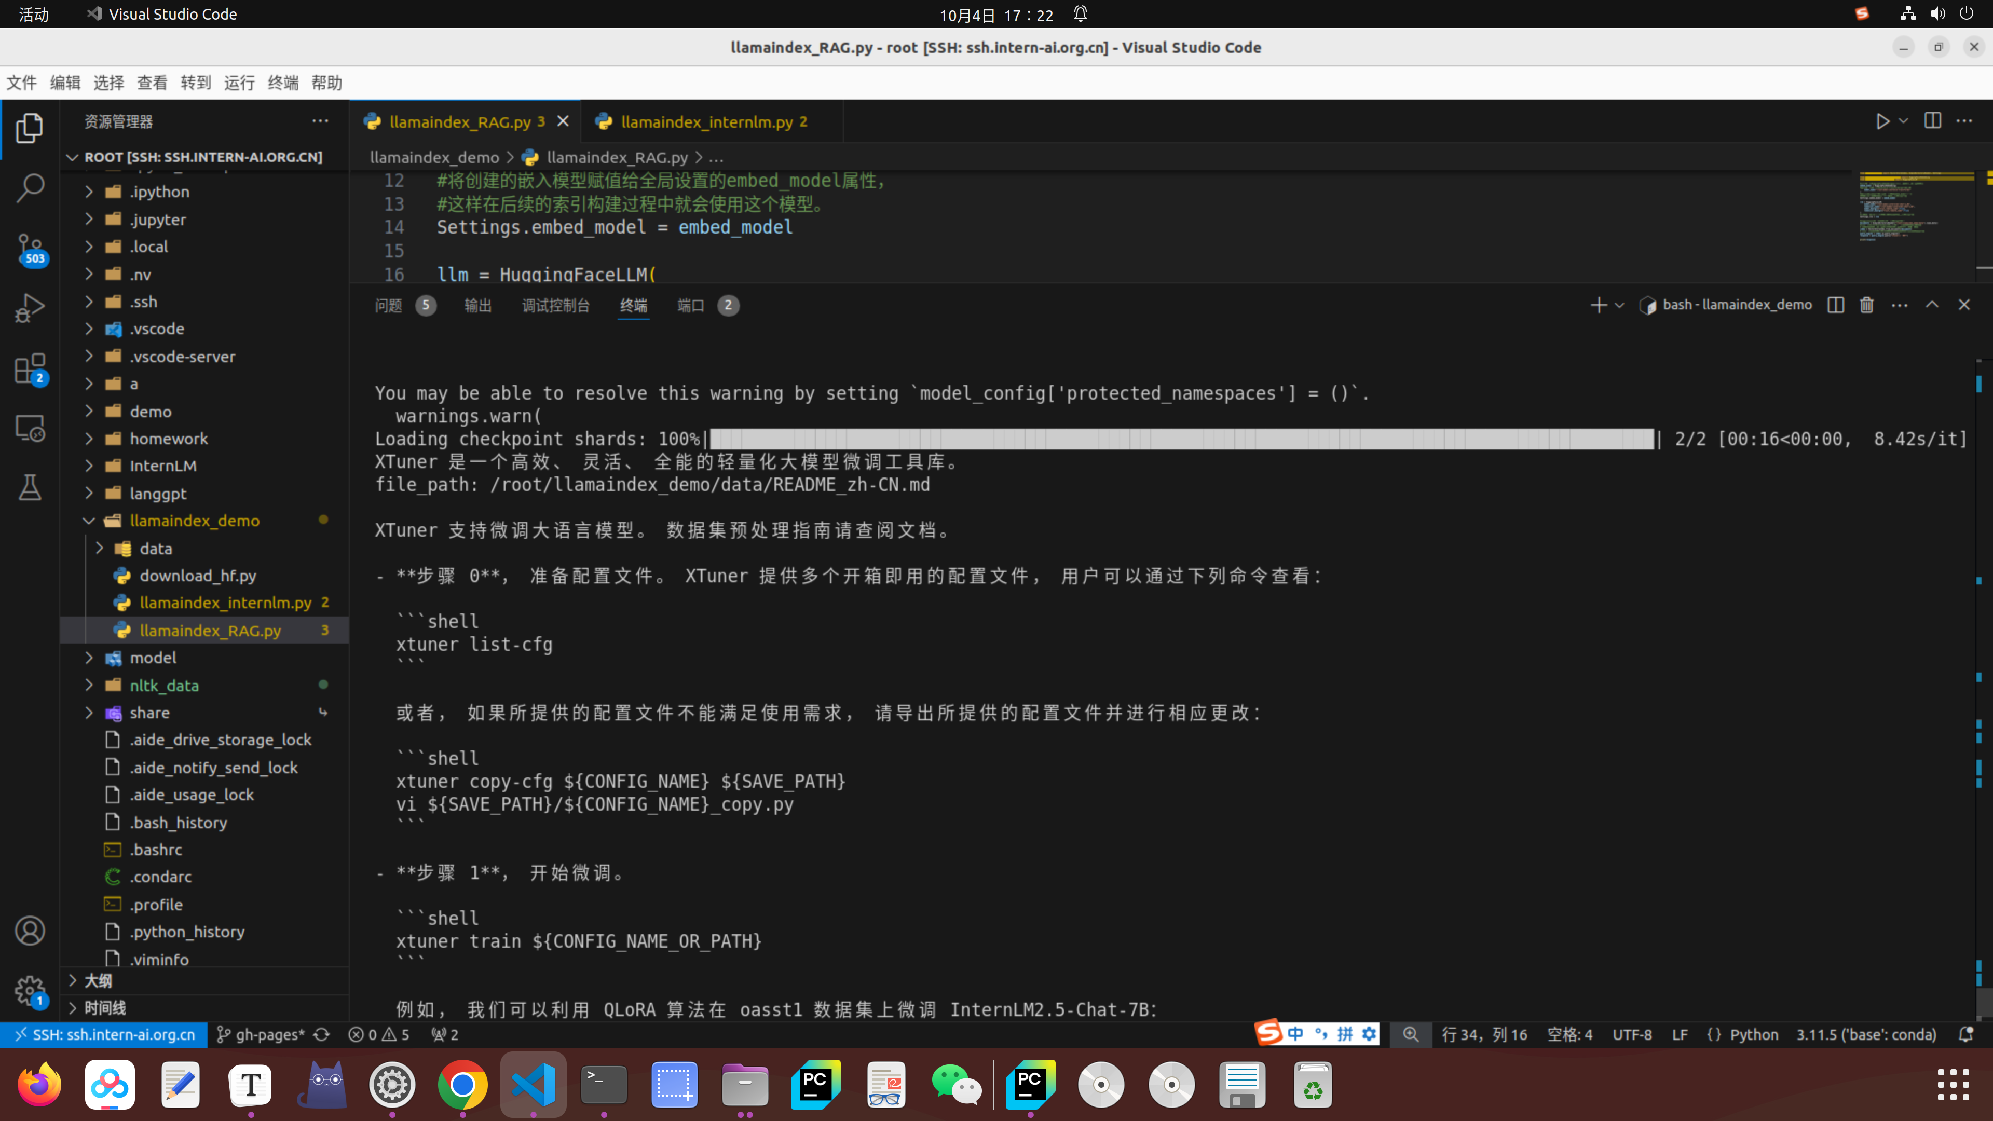The height and width of the screenshot is (1121, 1993).
Task: Toggle Sogou input Chinese/English mode
Action: point(1295,1034)
